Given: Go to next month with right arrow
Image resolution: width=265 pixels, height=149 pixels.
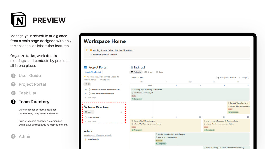Looking at the screenshot, I should coord(249,78).
